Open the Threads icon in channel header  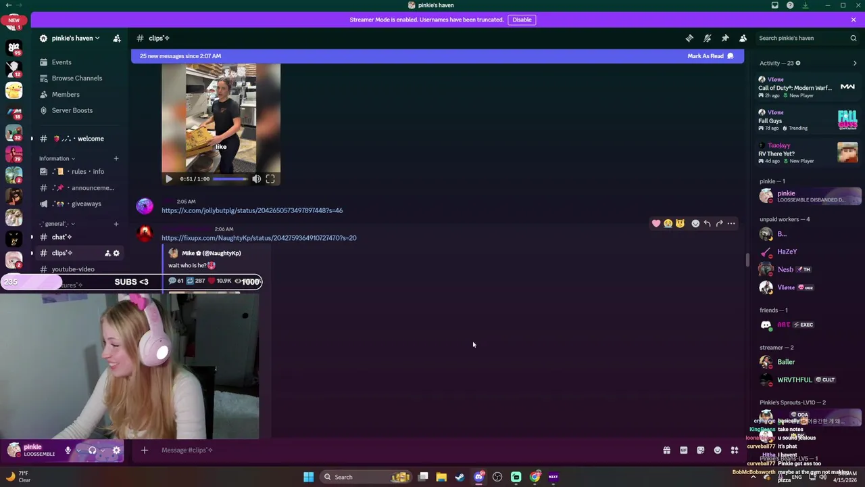click(x=689, y=39)
